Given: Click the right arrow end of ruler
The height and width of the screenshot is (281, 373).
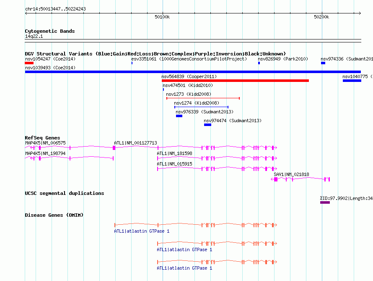Looking at the screenshot, I should [x=360, y=13].
